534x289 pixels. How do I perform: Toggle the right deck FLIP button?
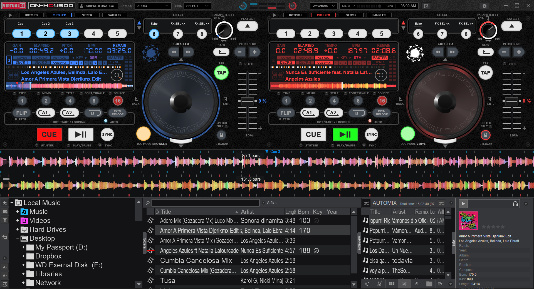[x=286, y=113]
